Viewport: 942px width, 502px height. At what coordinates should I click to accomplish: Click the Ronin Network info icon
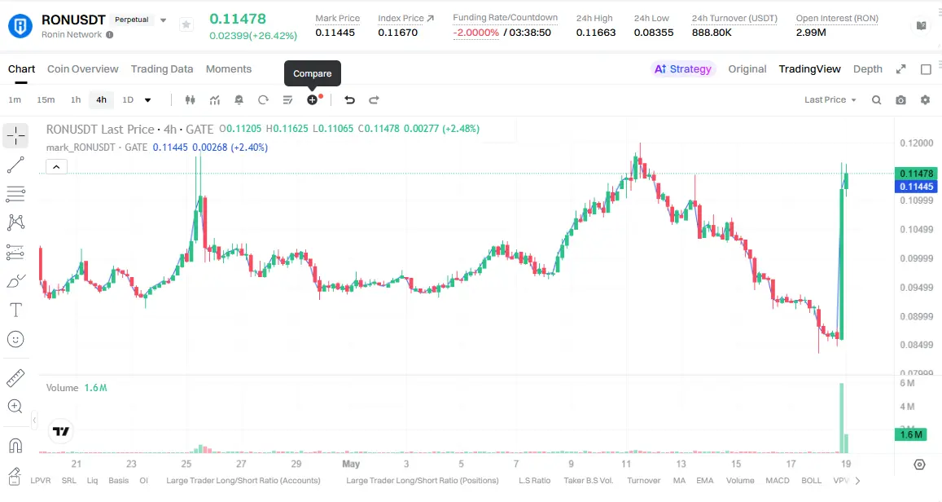coord(109,35)
